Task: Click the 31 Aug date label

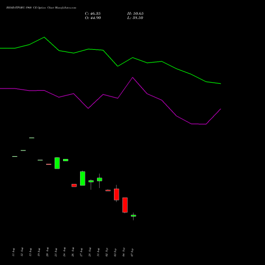Action: [x=98, y=252]
